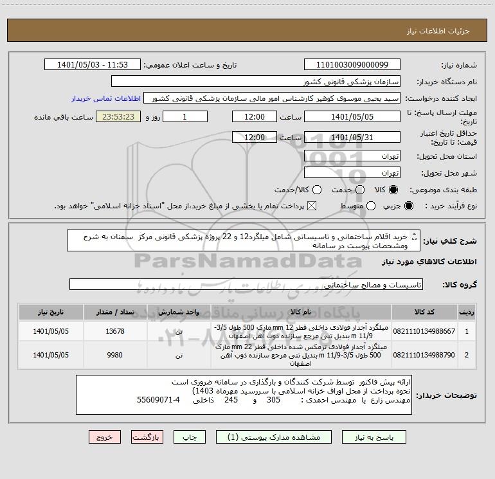
Task: Click quantity cell 13678
Action: tap(115, 331)
